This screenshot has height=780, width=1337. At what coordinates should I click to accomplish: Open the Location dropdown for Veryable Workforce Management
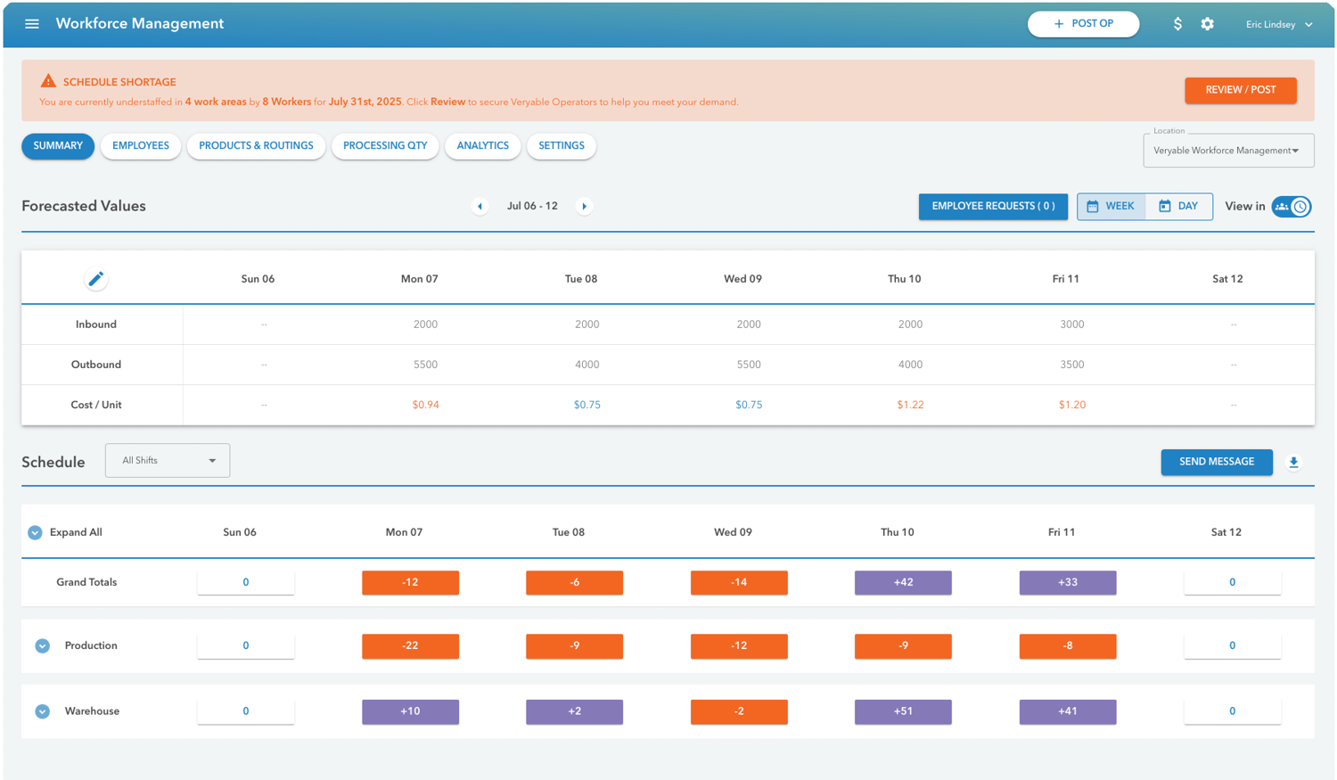point(1228,150)
